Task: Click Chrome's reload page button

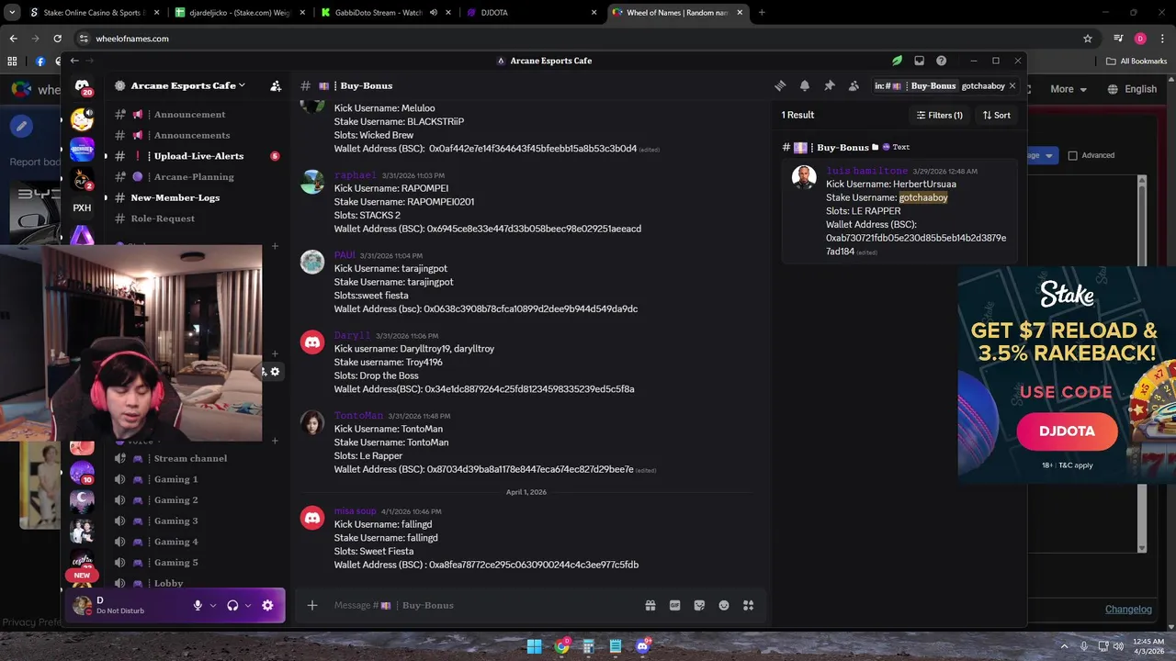Action: [x=57, y=39]
